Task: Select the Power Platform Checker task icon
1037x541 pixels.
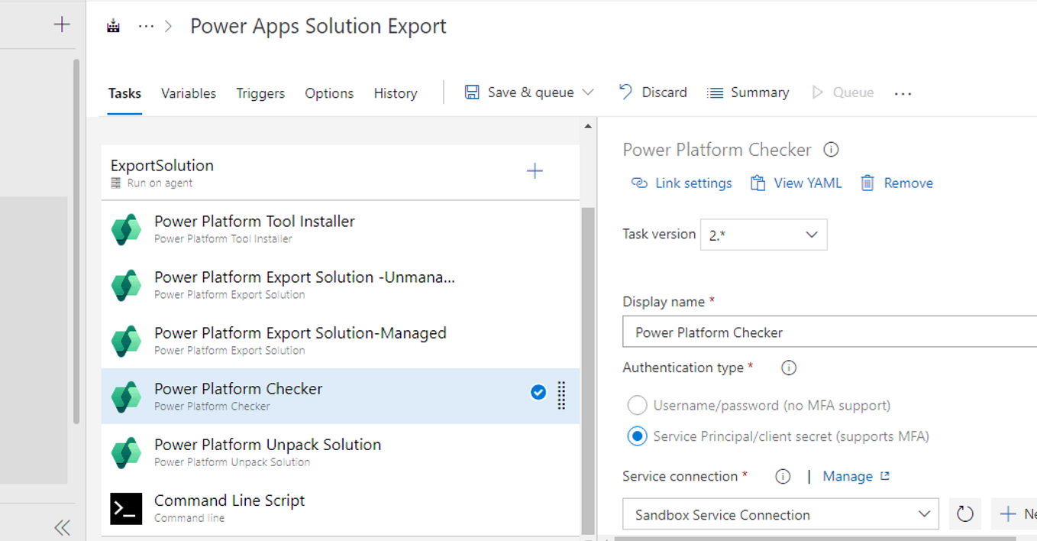Action: tap(126, 397)
